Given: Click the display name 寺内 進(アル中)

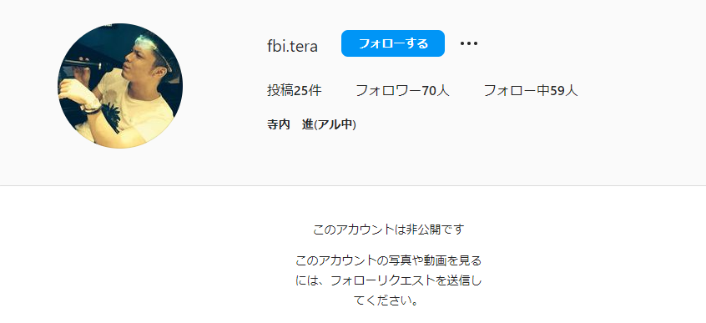Looking at the screenshot, I should 311,125.
